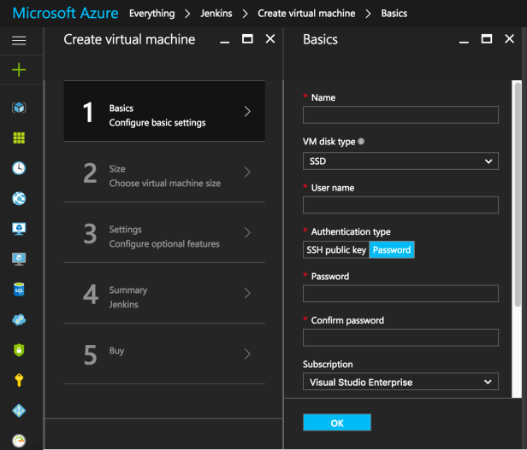Screen dimensions: 527x450
Task: Click the Name input field
Action: pos(400,115)
